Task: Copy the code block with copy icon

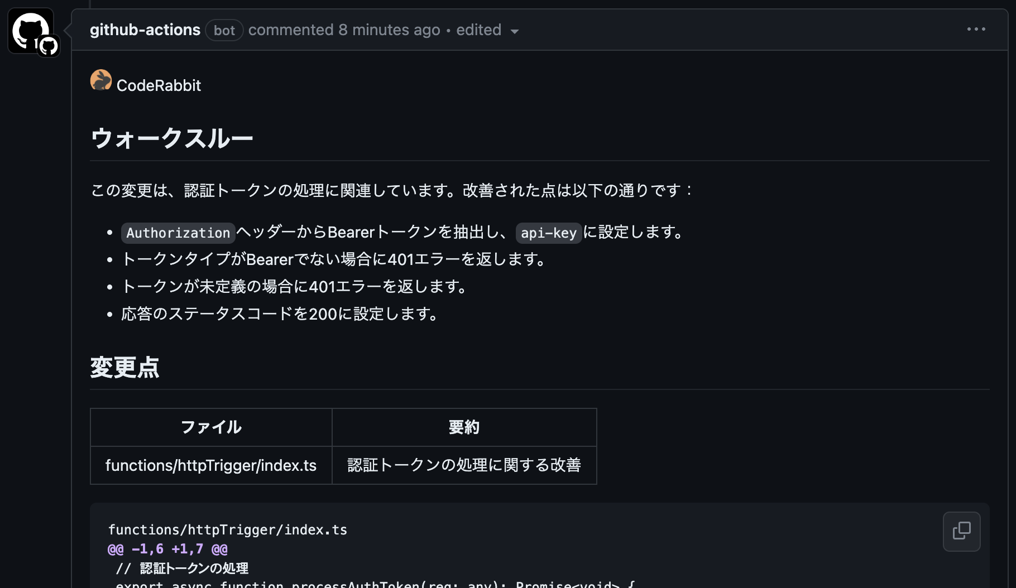Action: pos(961,531)
